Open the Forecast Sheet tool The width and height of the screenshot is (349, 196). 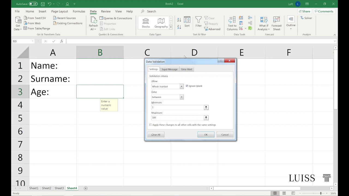(x=276, y=23)
